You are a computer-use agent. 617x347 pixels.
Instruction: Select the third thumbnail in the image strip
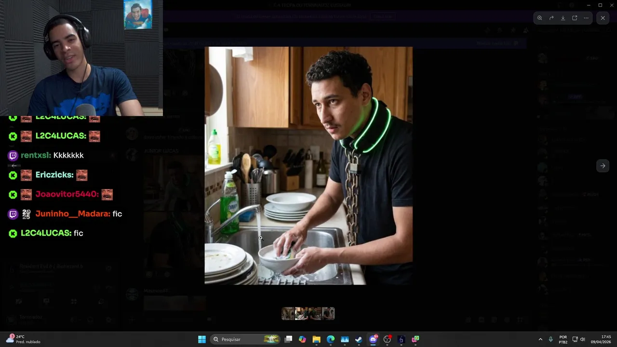click(315, 314)
